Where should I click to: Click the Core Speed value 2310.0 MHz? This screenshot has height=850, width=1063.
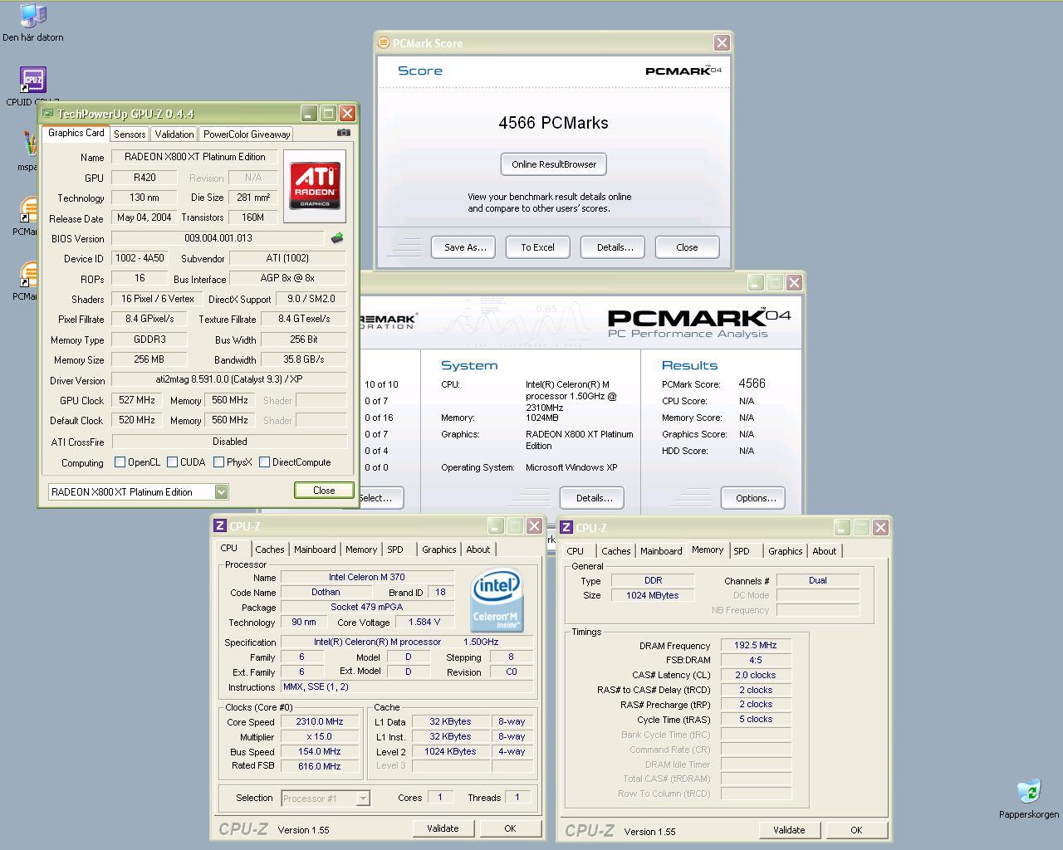pos(320,722)
